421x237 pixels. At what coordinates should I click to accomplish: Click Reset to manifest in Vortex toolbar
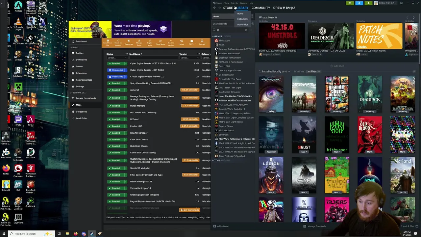(x=171, y=42)
